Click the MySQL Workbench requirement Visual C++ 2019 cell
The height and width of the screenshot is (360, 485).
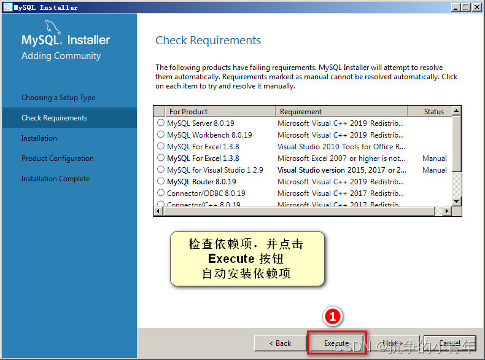point(341,135)
